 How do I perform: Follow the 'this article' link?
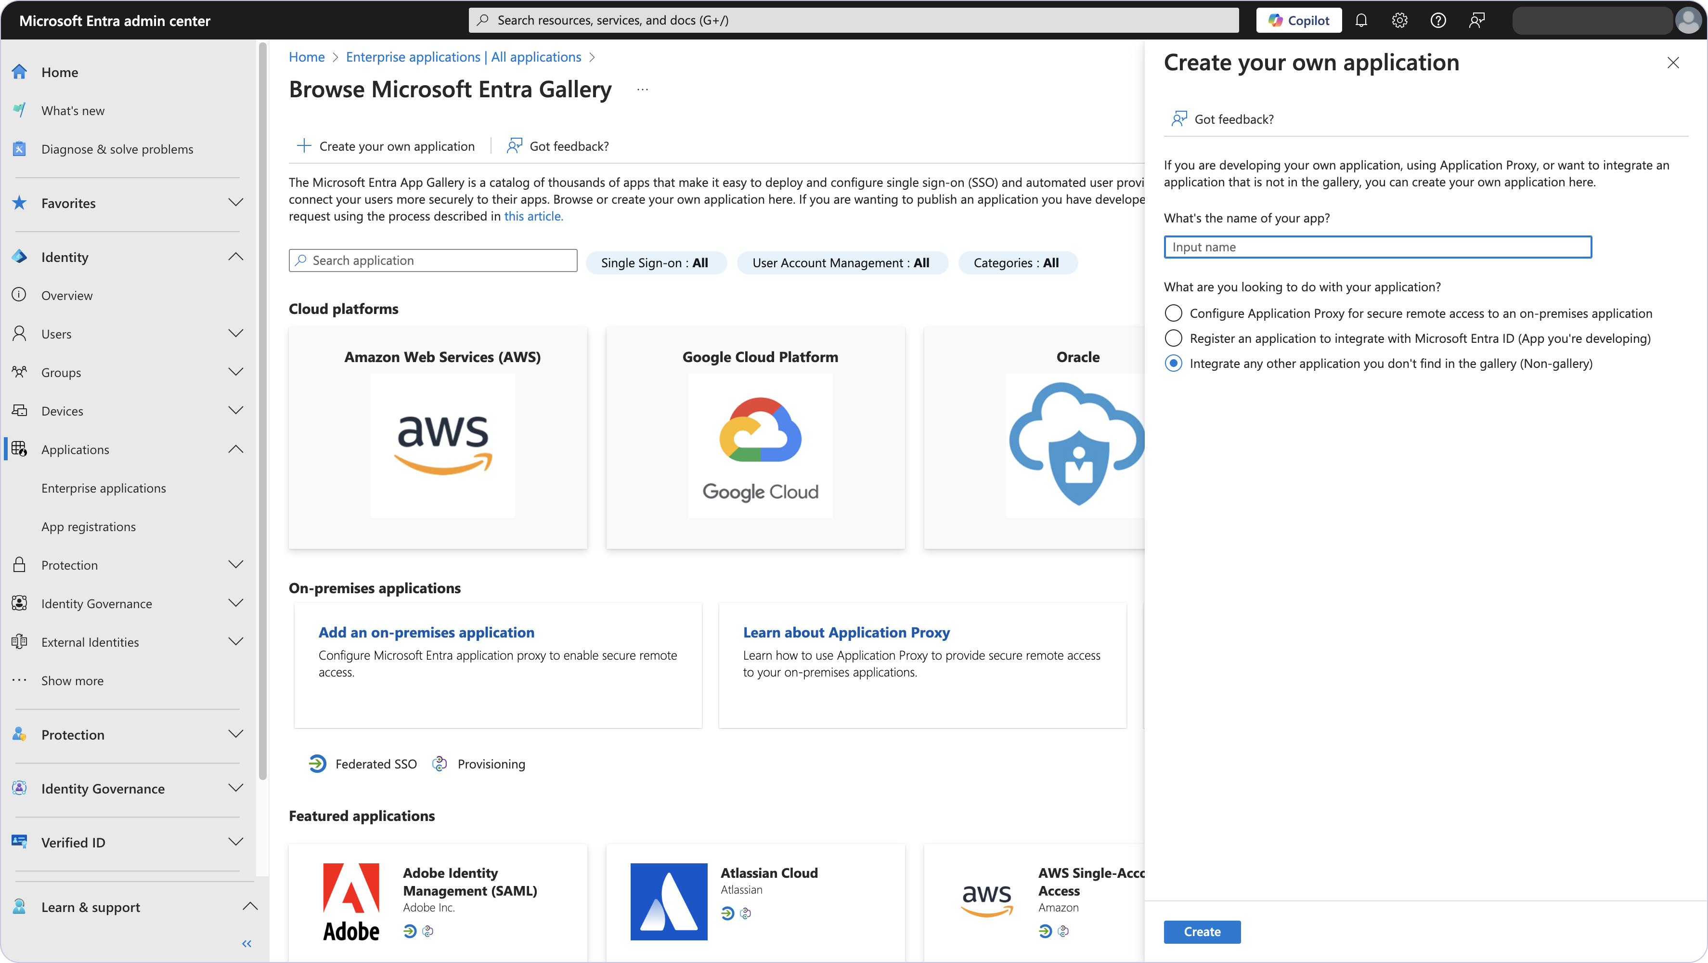click(x=534, y=216)
